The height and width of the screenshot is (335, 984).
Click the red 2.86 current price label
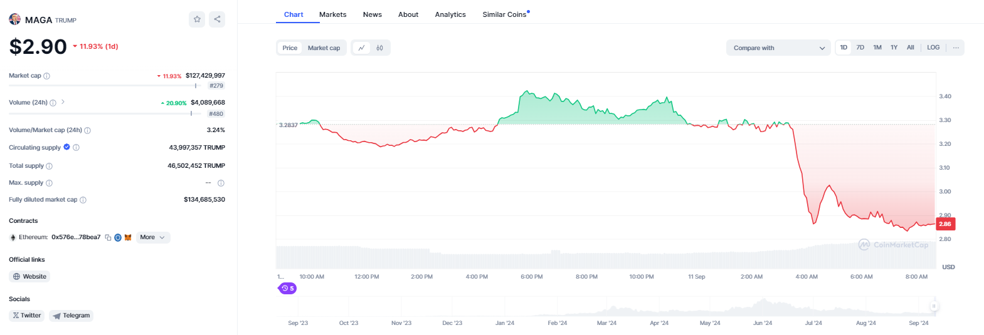tap(945, 224)
